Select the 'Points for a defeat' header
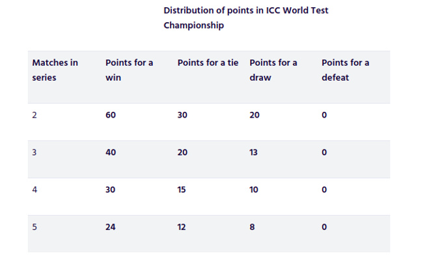 [345, 70]
